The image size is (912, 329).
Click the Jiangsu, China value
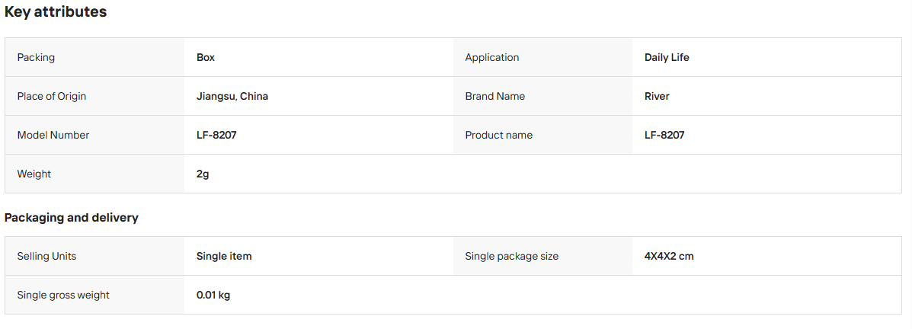[x=232, y=97]
